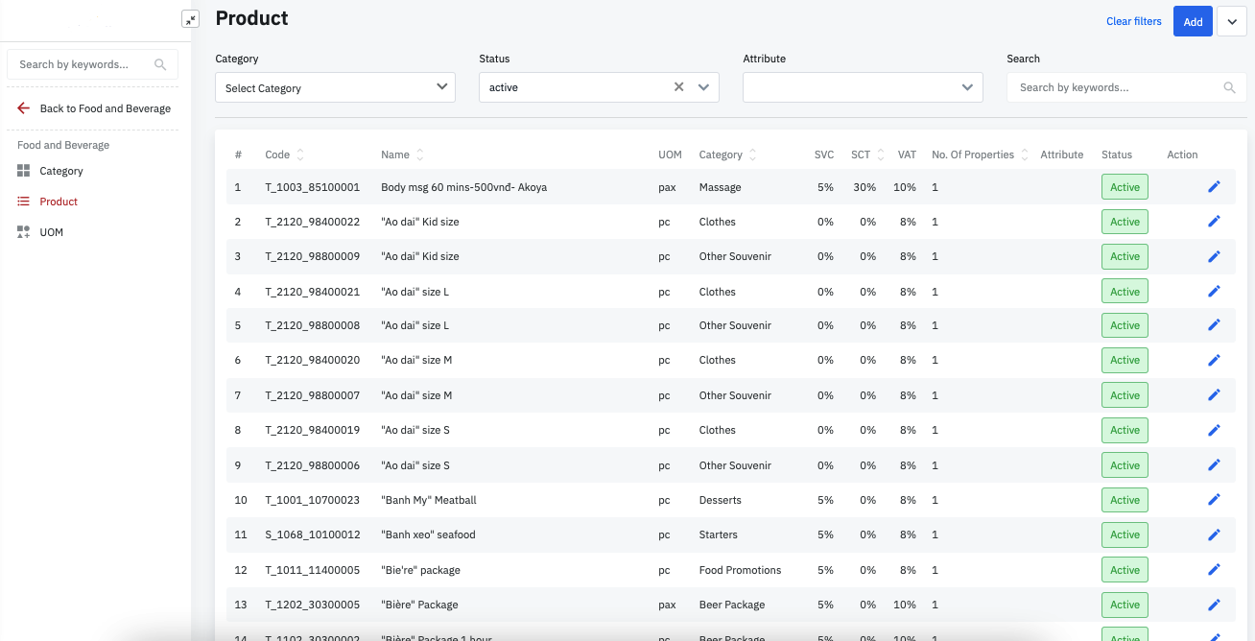The width and height of the screenshot is (1255, 641).
Task: Click the back arrow to Food and Beverage
Action: (x=24, y=108)
